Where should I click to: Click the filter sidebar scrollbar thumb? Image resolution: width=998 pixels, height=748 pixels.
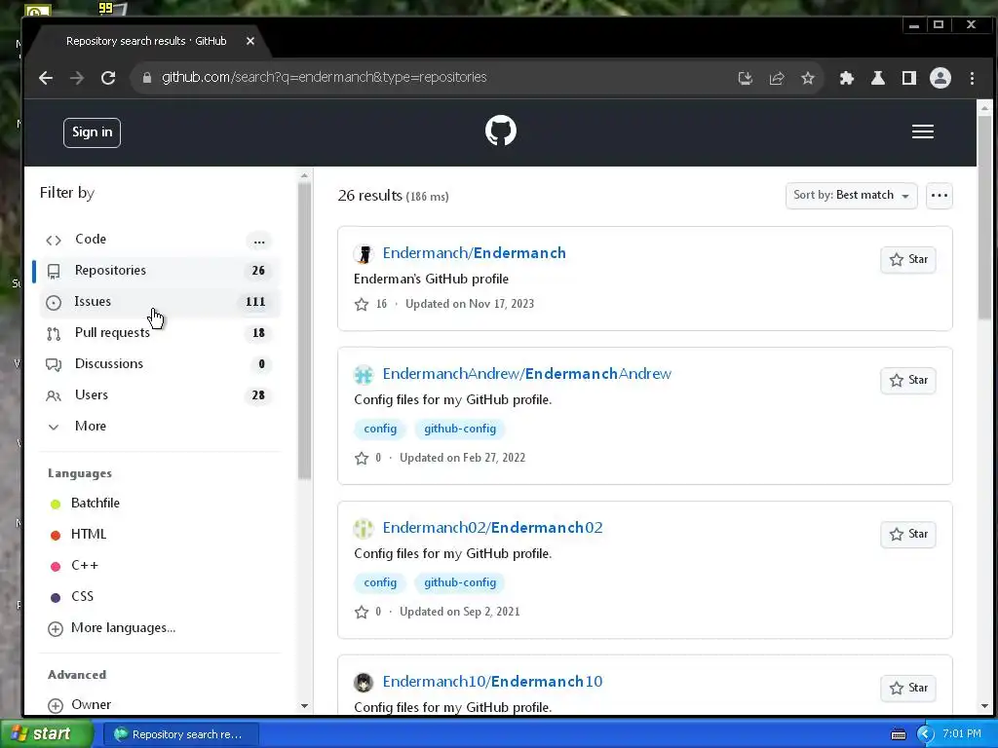coord(304,331)
